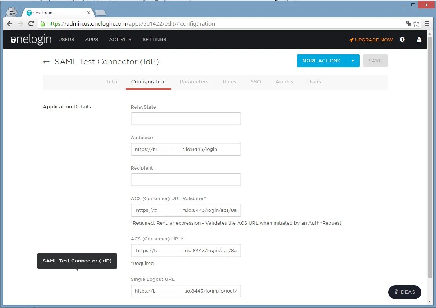Click the translate page icon

pyautogui.click(x=408, y=23)
